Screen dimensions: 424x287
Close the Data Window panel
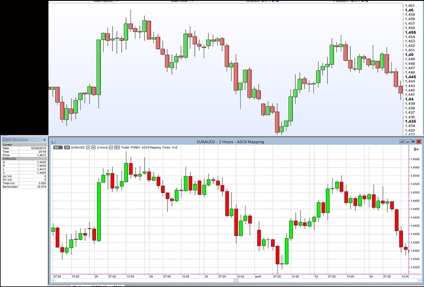point(45,140)
